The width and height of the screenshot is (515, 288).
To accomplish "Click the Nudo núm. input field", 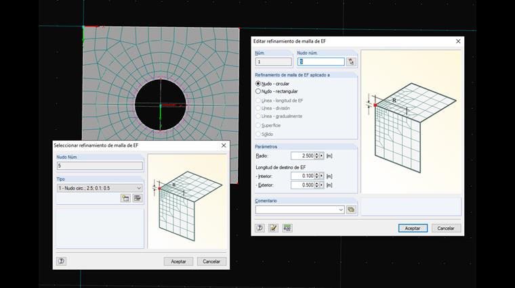I will click(320, 62).
